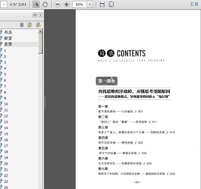Jump to bookmark 13

pyautogui.click(x=6, y=122)
